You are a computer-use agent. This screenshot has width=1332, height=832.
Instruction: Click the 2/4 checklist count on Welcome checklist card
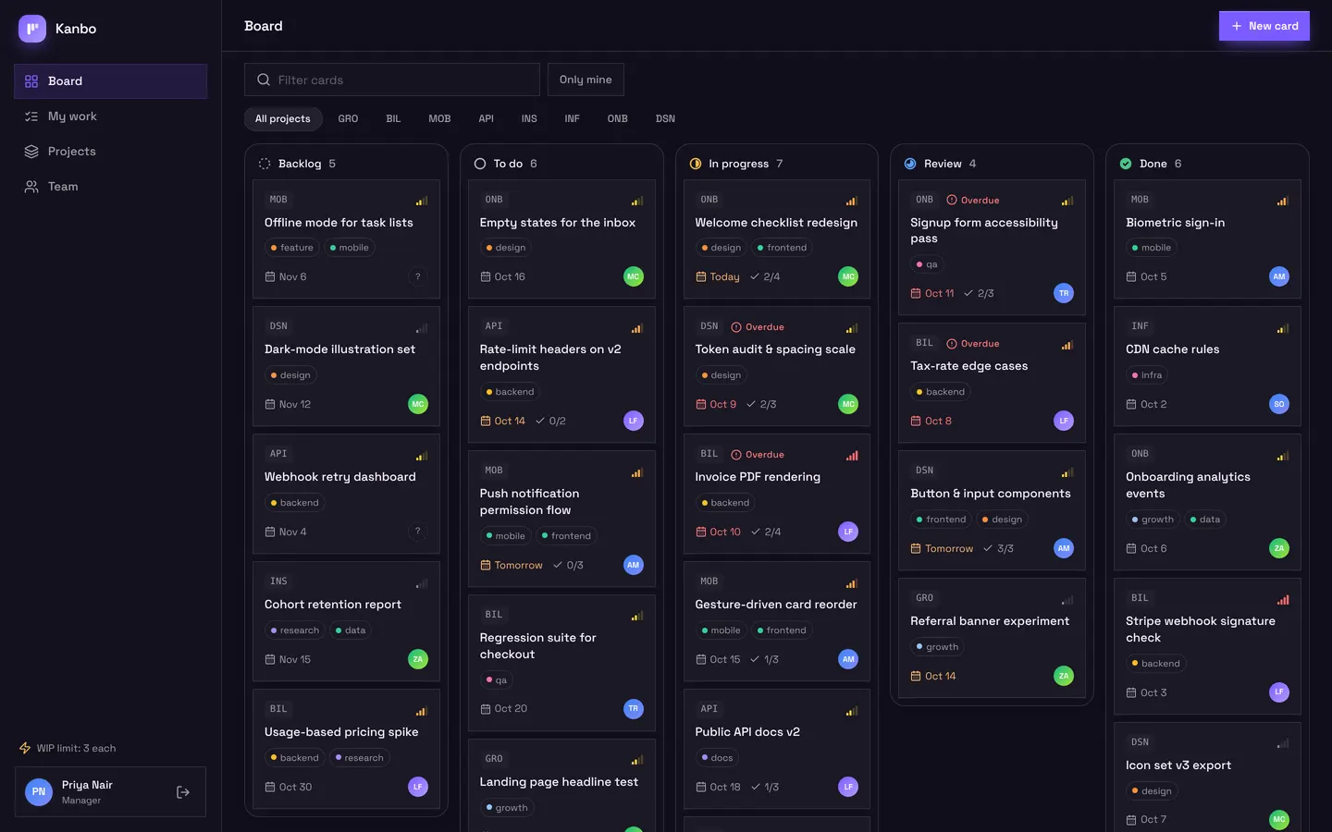765,276
